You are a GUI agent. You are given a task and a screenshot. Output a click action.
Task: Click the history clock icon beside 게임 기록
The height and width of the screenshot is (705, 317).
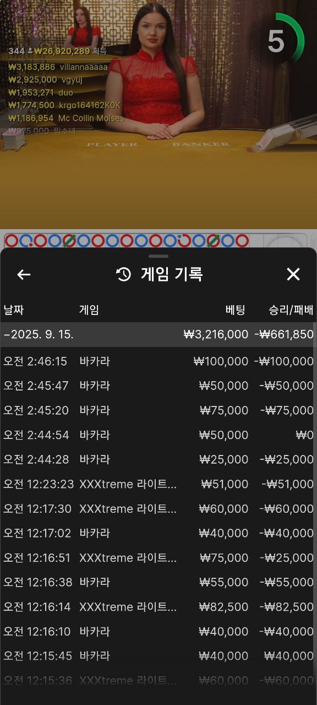tap(124, 274)
